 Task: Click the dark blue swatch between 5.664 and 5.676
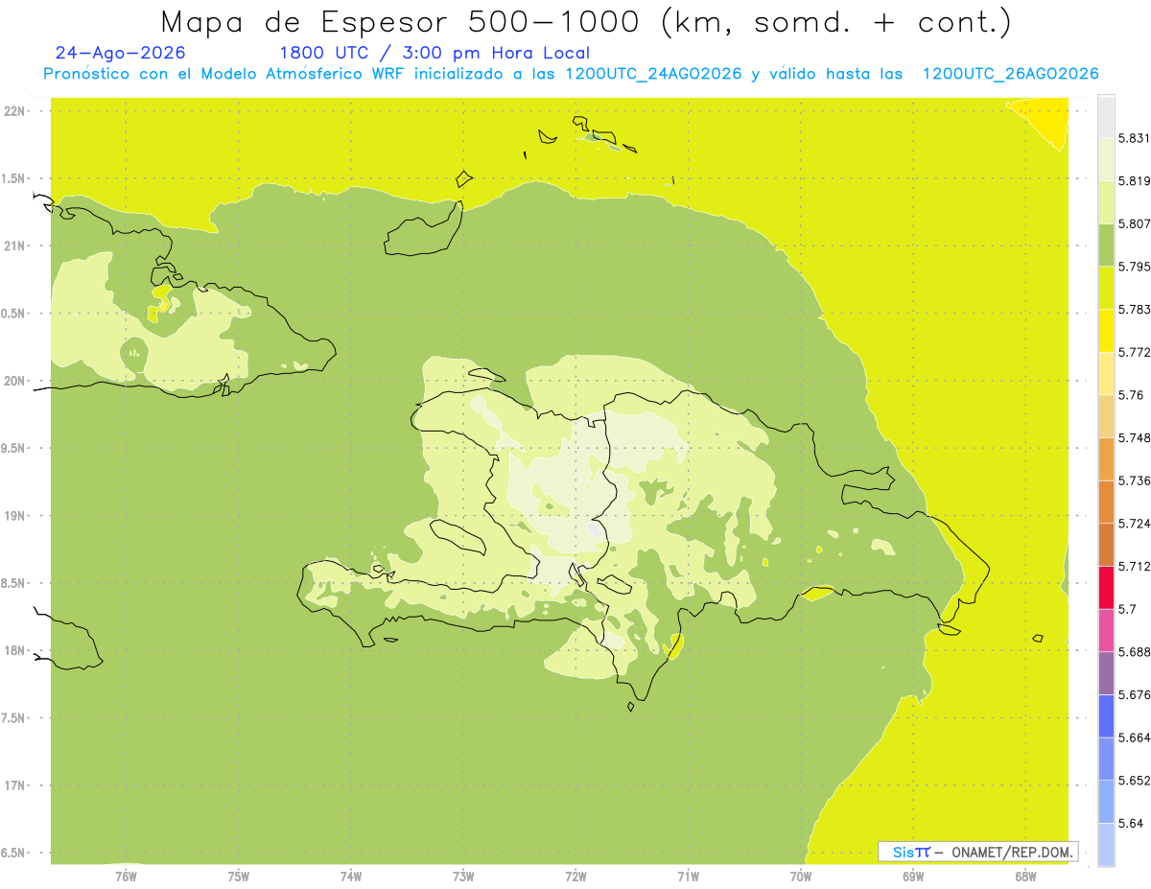(1106, 715)
